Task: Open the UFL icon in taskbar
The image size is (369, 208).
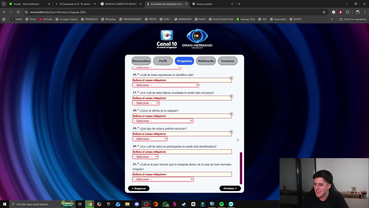Action: click(231, 204)
